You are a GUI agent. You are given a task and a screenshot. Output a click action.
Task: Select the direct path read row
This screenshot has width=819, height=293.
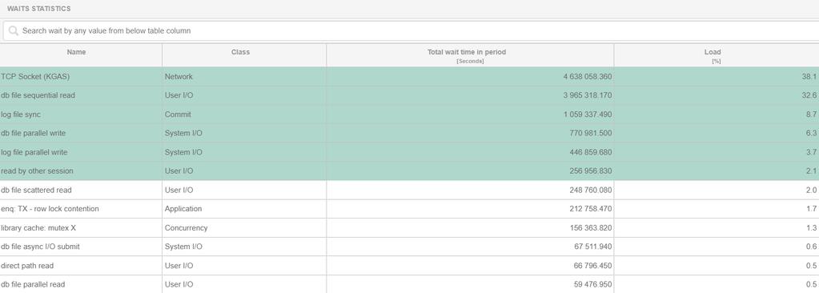pyautogui.click(x=410, y=266)
